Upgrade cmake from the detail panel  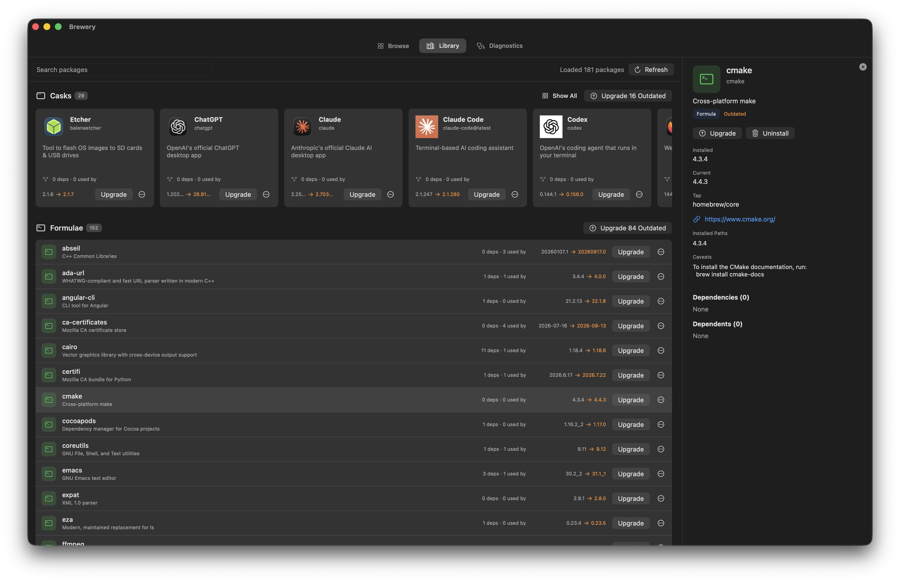point(717,133)
